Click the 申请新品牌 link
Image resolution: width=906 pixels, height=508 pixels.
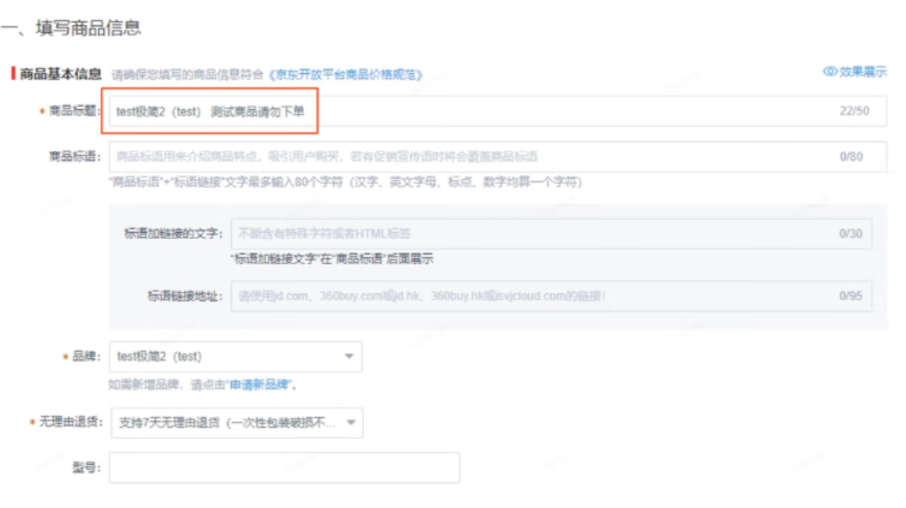[x=259, y=385]
